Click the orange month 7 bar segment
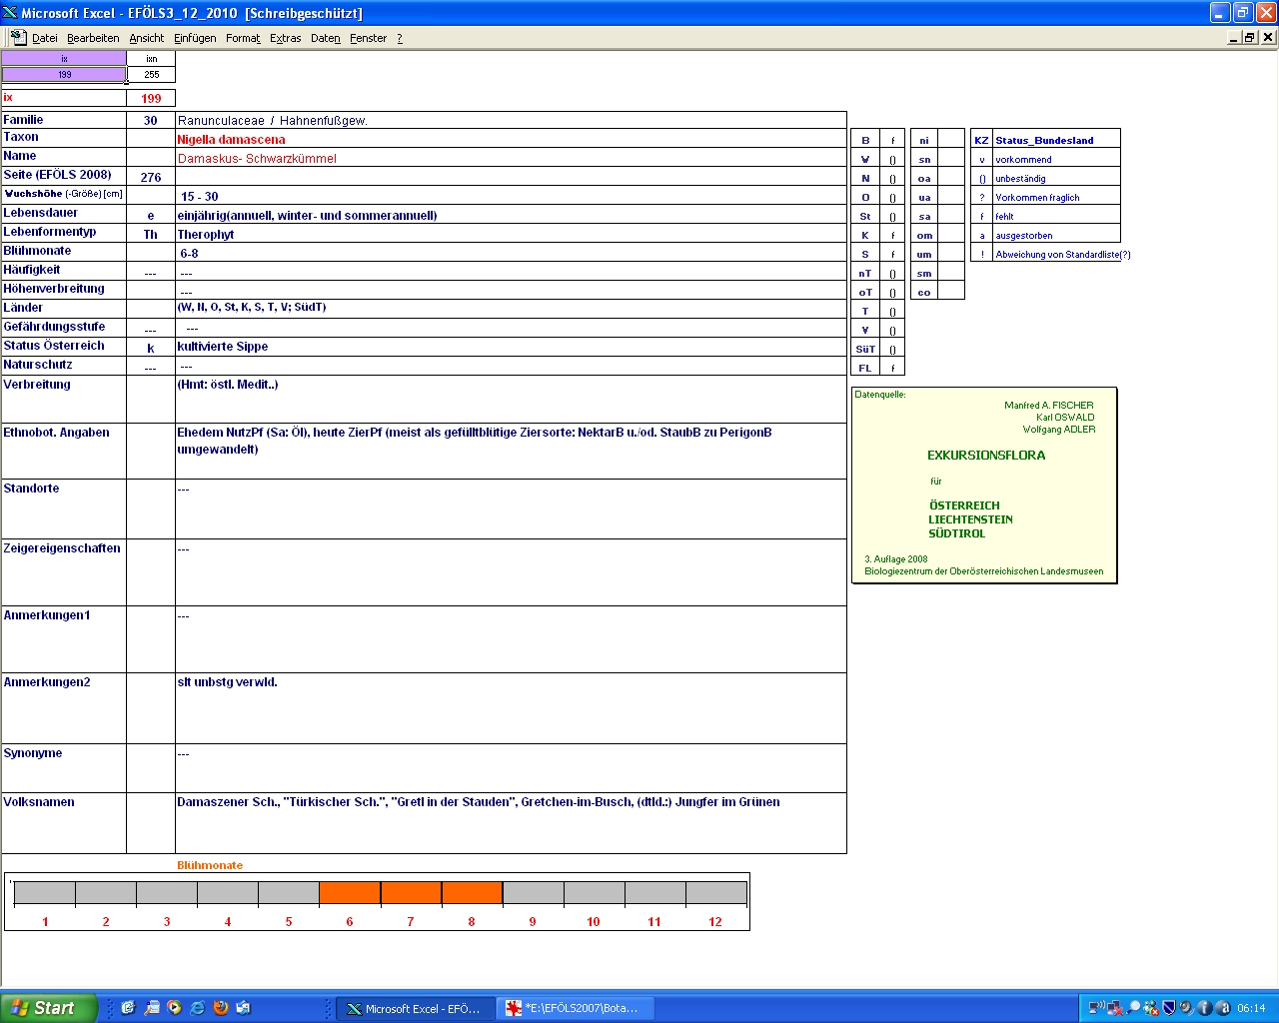This screenshot has width=1279, height=1023. (411, 893)
